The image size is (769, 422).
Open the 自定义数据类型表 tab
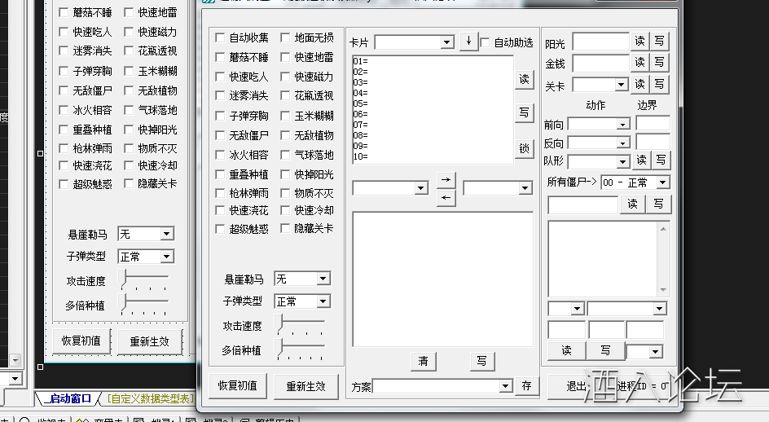point(150,398)
